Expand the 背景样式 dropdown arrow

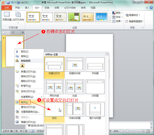point(139,15)
